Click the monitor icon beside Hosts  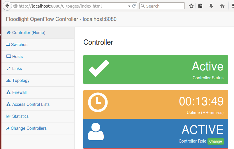pos(8,57)
